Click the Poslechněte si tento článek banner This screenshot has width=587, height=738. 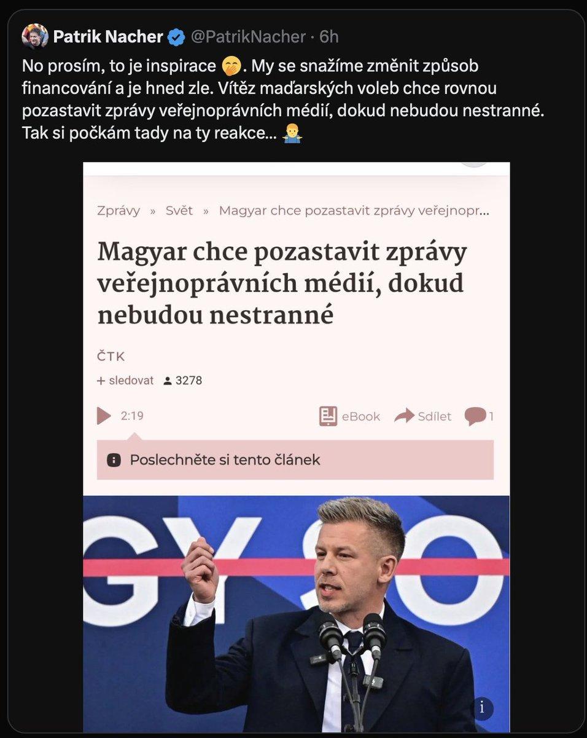click(295, 460)
